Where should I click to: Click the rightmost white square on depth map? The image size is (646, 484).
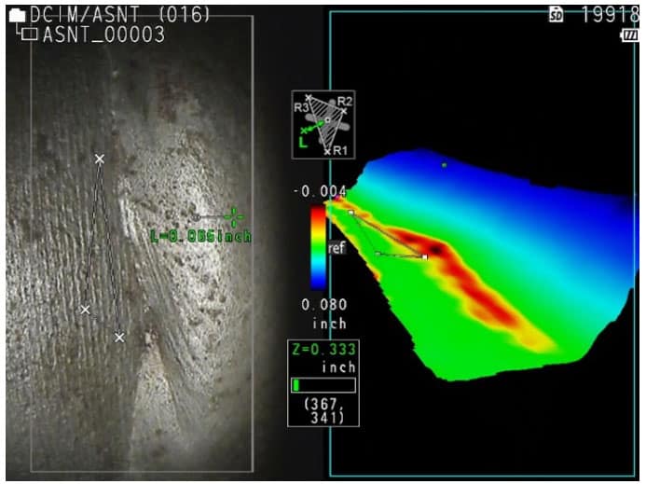click(x=424, y=256)
